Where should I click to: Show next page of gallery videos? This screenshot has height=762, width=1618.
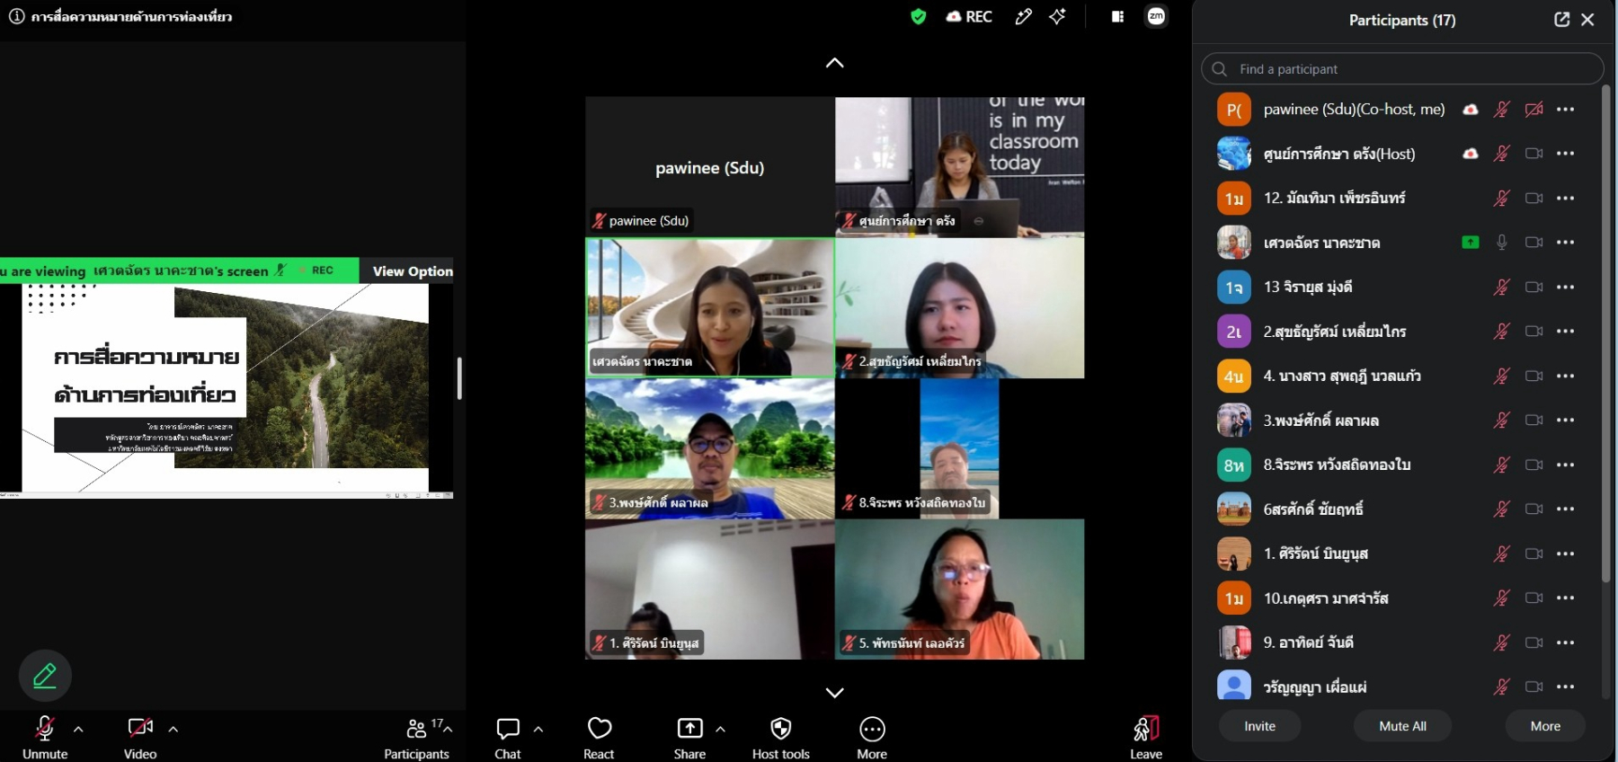coord(834,693)
